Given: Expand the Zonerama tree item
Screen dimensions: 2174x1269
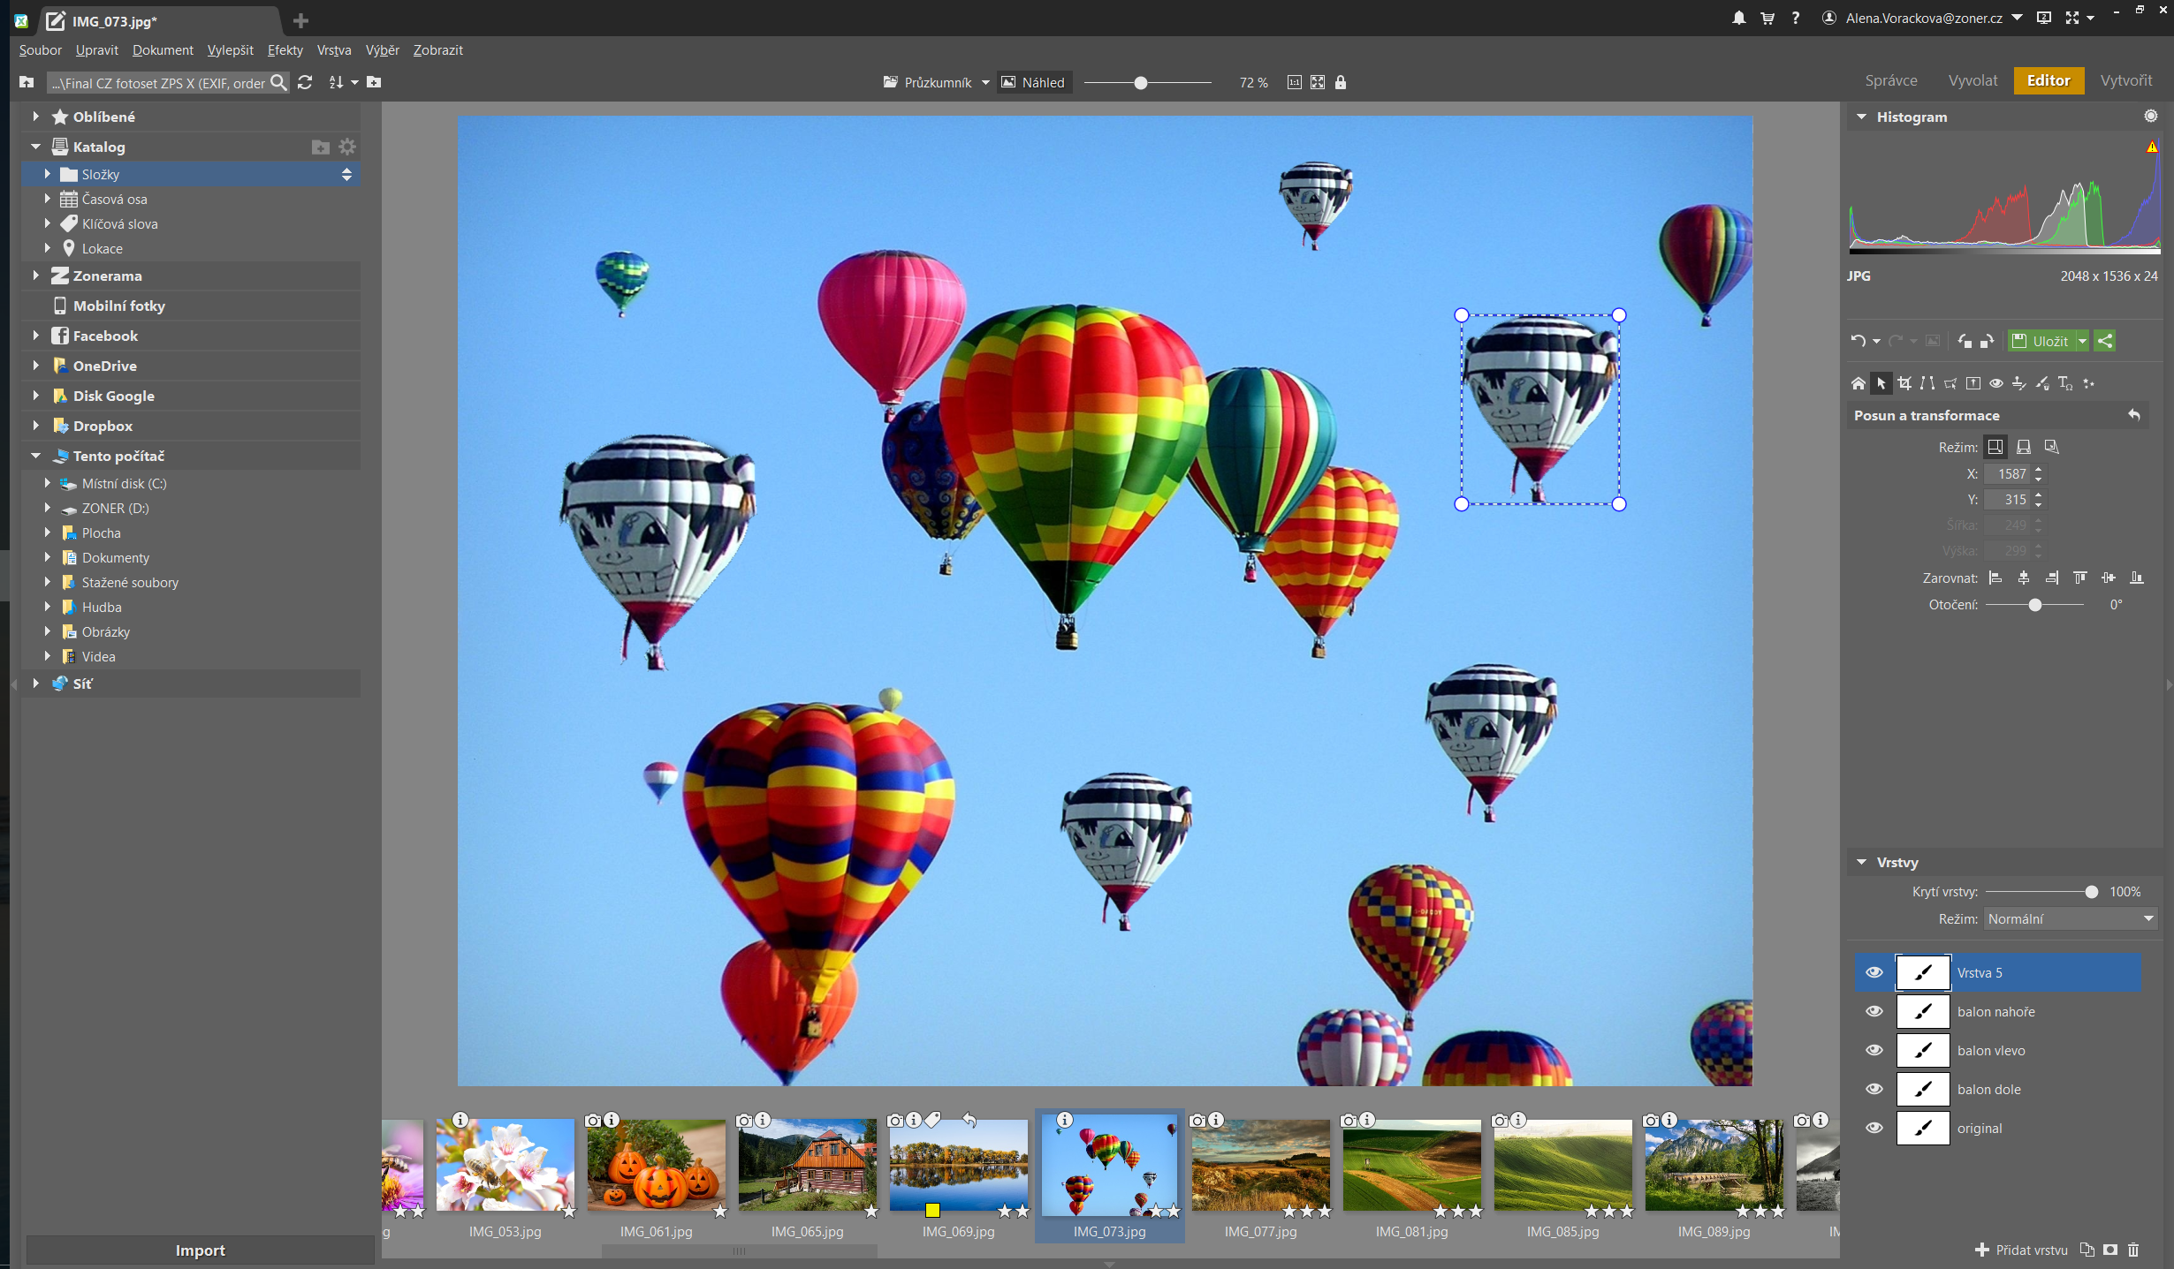Looking at the screenshot, I should tap(35, 276).
